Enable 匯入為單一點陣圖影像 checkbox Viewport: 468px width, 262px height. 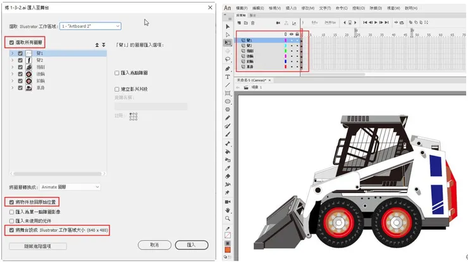pos(11,212)
